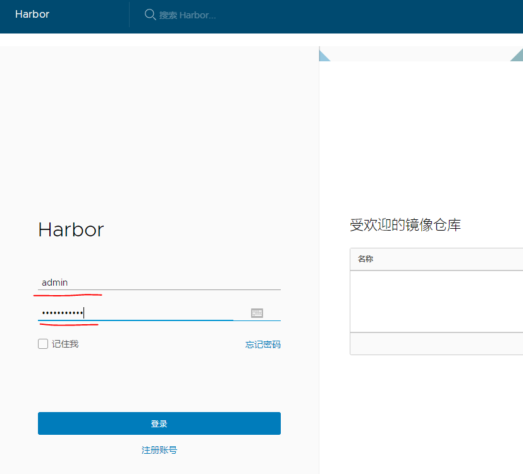Click the search magnifier icon
The height and width of the screenshot is (474, 523).
(150, 15)
